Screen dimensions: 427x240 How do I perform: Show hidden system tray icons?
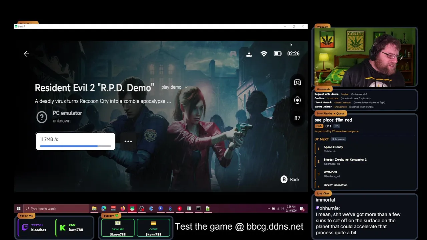(269, 209)
